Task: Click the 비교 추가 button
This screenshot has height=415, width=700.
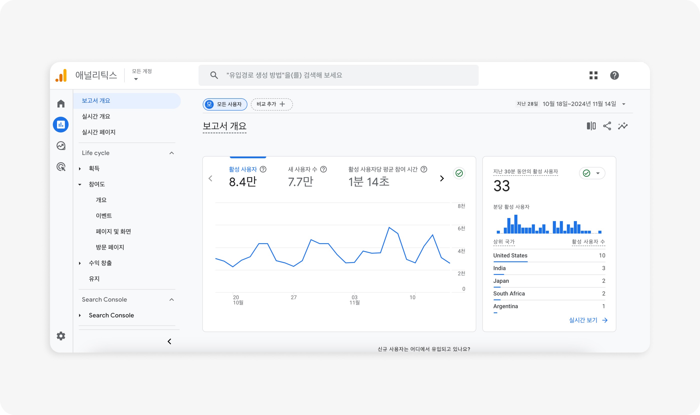Action: 271,104
